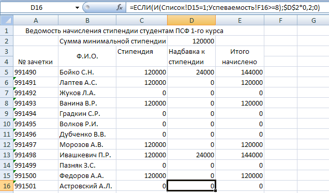Click cell 991491
Screen dimensions: 329x193
[x=36, y=82]
